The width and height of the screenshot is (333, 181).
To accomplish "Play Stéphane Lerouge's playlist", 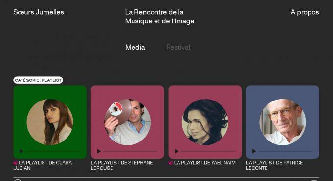I will [x=99, y=151].
